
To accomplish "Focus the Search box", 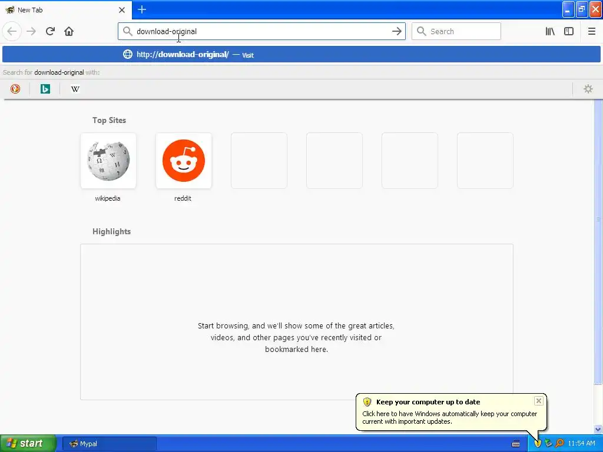I will tap(456, 31).
